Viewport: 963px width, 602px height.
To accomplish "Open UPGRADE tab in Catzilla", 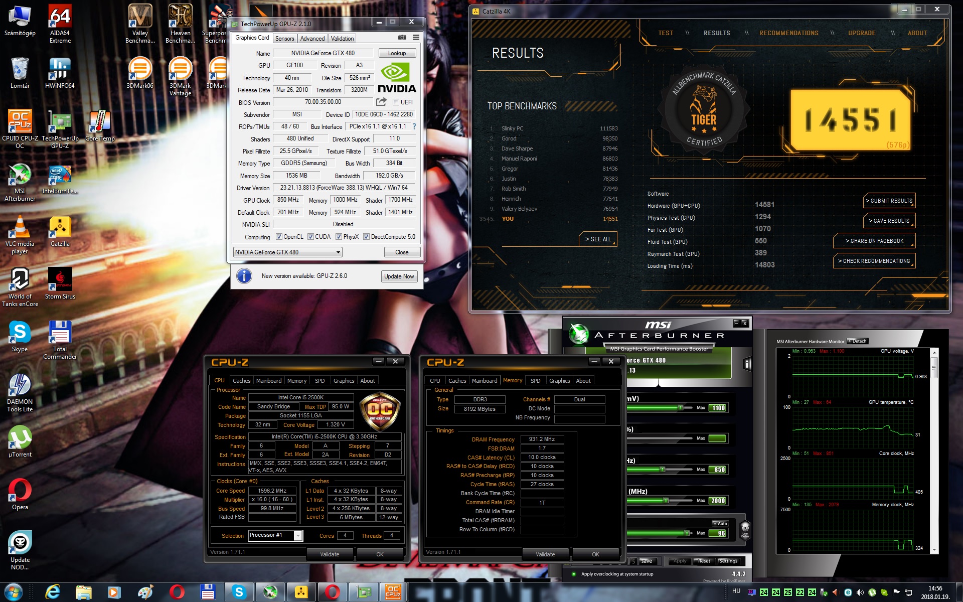I will (862, 33).
